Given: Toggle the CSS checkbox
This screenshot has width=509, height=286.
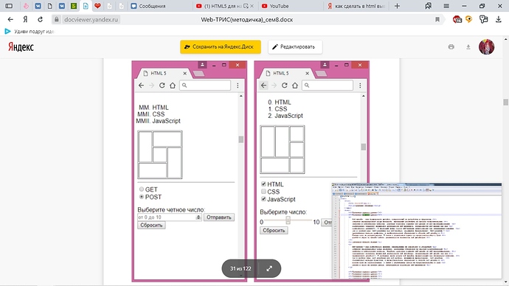Looking at the screenshot, I should coord(263,192).
